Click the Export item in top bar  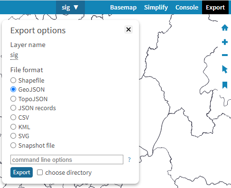point(215,7)
